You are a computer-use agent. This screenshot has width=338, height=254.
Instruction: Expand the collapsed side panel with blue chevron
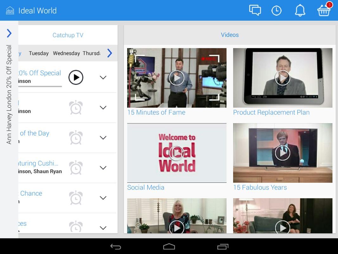[9, 33]
